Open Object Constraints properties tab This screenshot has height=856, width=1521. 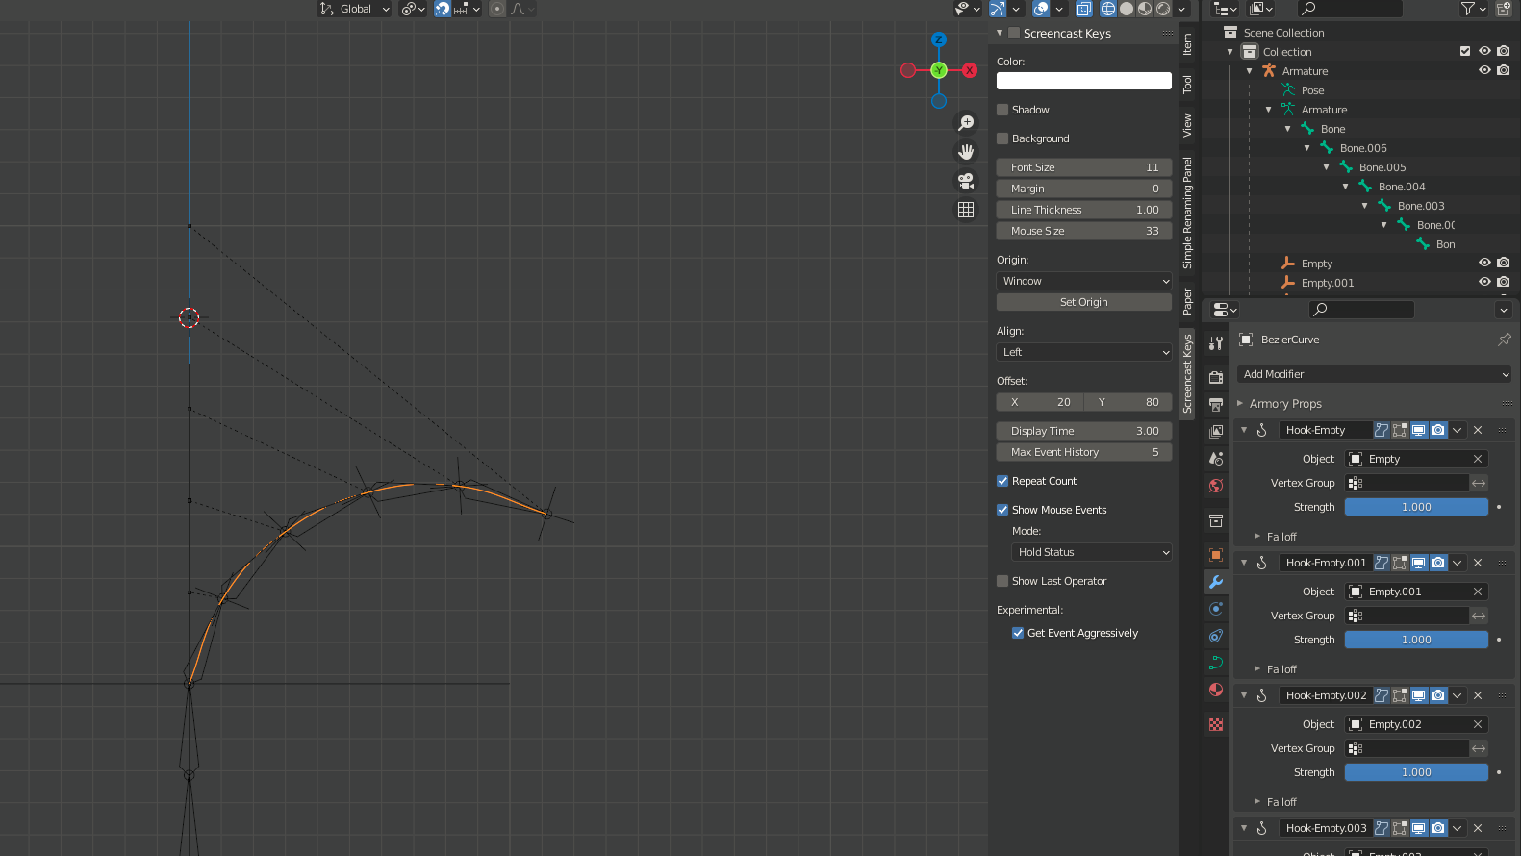click(x=1216, y=636)
